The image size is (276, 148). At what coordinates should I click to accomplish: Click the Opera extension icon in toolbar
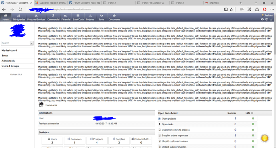264,9
